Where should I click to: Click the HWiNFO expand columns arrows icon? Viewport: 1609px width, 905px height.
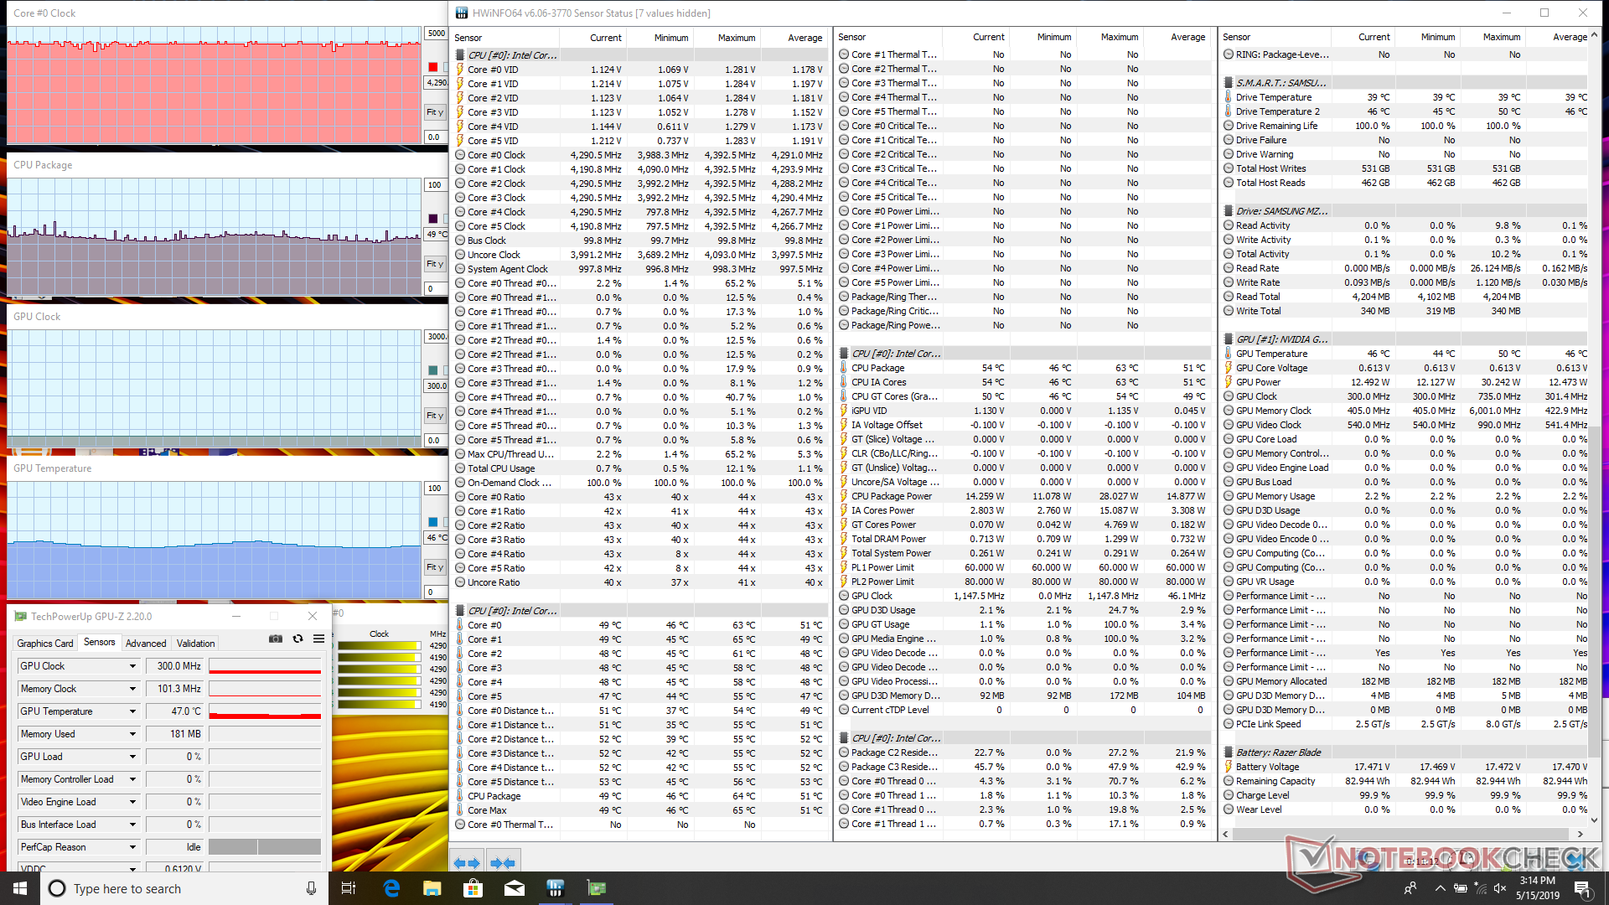pyautogui.click(x=467, y=862)
